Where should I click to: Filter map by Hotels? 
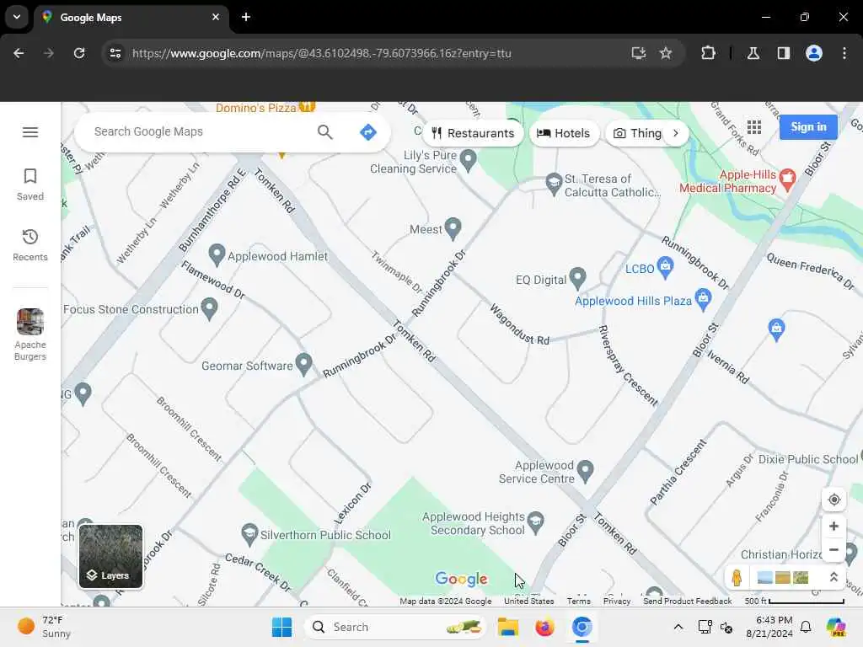[564, 133]
